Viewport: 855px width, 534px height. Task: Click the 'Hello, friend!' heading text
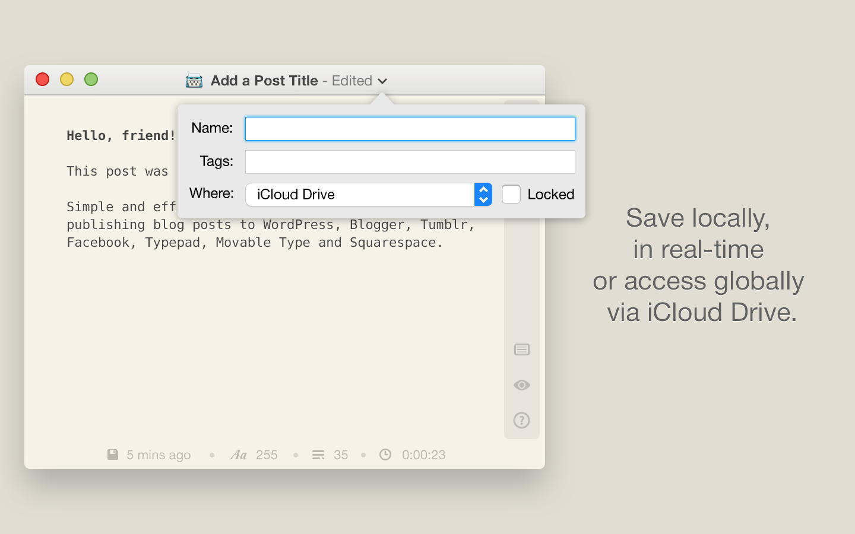click(121, 135)
